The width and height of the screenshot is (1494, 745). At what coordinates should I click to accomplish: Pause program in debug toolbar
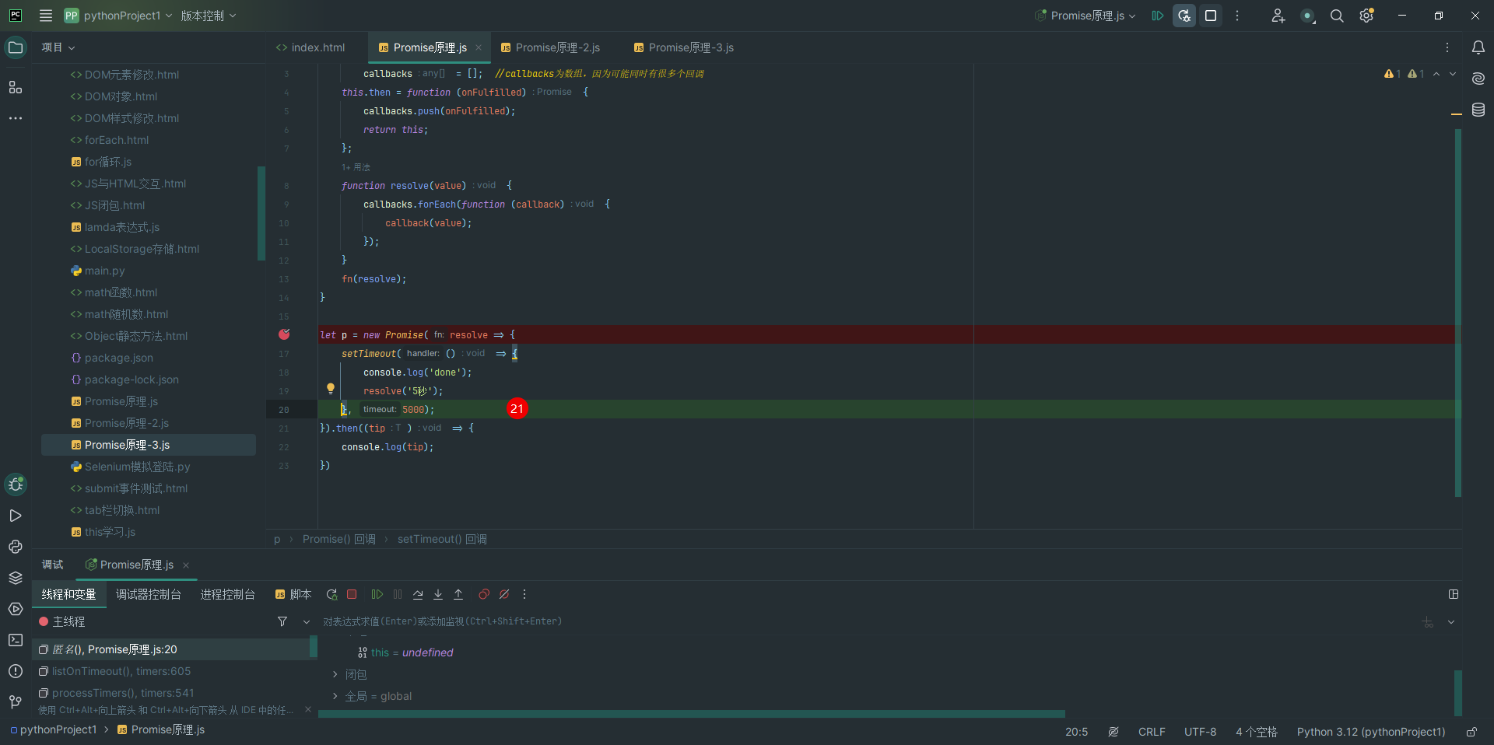click(x=398, y=594)
